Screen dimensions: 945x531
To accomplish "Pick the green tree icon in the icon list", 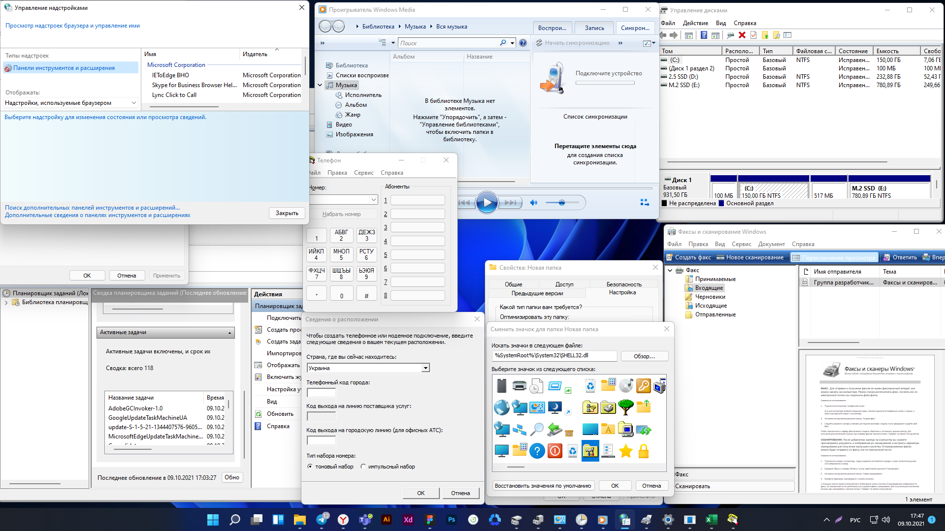I will [625, 407].
